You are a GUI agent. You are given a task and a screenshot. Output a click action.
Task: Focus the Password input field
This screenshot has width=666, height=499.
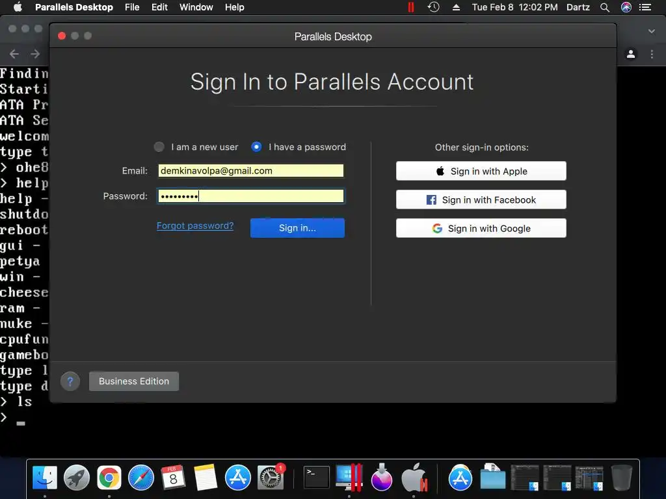pyautogui.click(x=250, y=196)
